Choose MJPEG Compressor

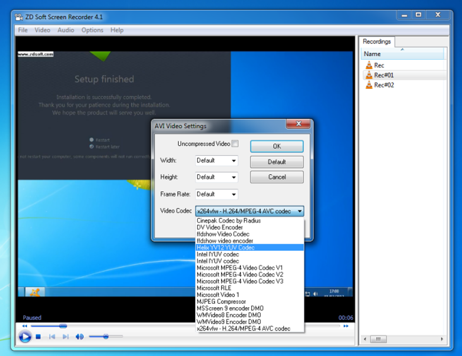click(250, 302)
